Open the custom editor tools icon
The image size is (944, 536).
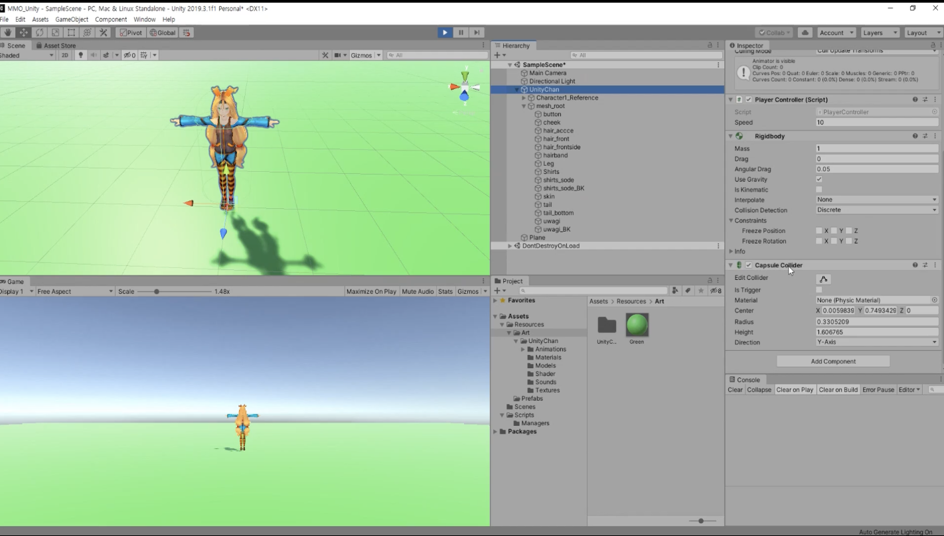103,33
